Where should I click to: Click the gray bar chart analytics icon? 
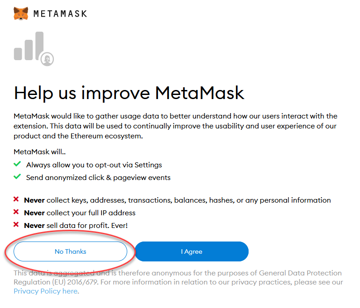tap(28, 47)
